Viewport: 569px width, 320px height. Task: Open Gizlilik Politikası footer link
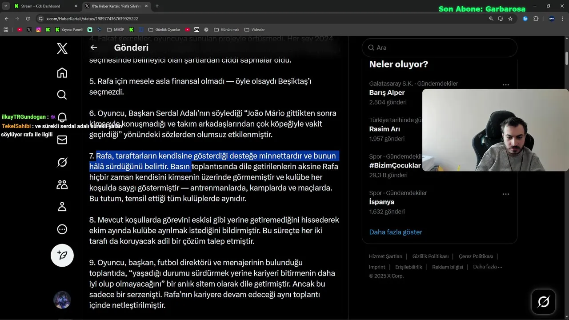pos(430,256)
